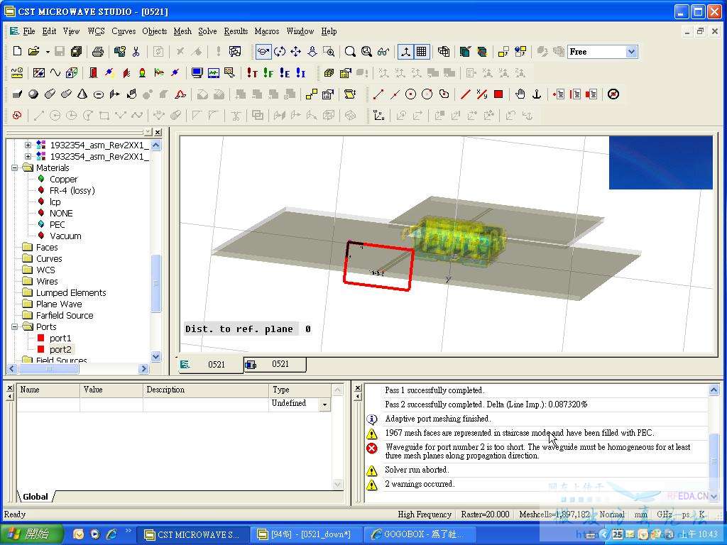Click the red door waveguide port icon
Viewport: 727px width, 545px height.
[x=93, y=73]
